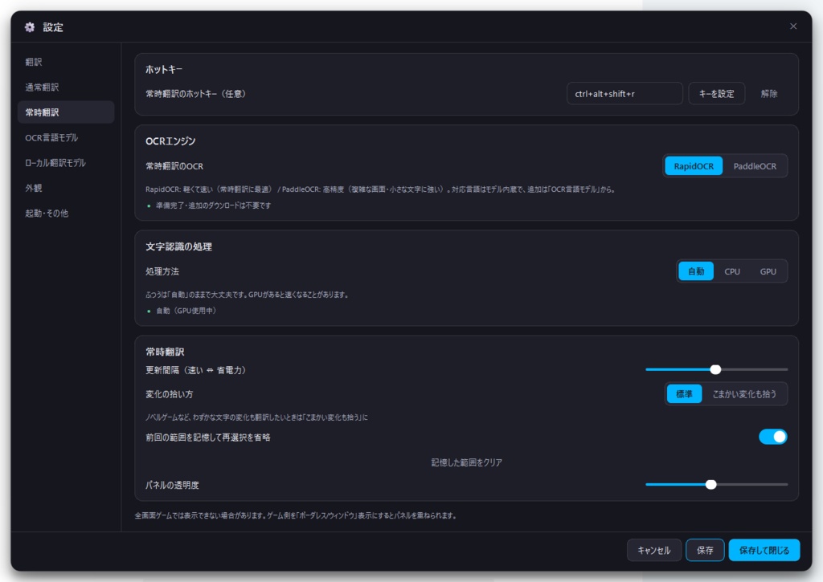Click the 準備完了 status line
Viewport: 823px width, 582px height.
click(x=213, y=206)
